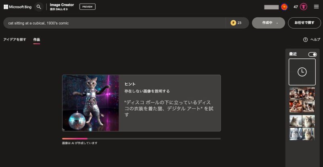Open the ヘルプ link
Image resolution: width=323 pixels, height=167 pixels.
click(x=315, y=40)
